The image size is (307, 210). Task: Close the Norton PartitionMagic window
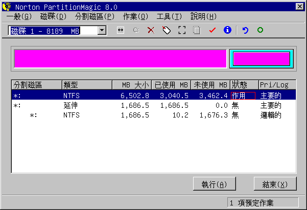click(x=299, y=7)
